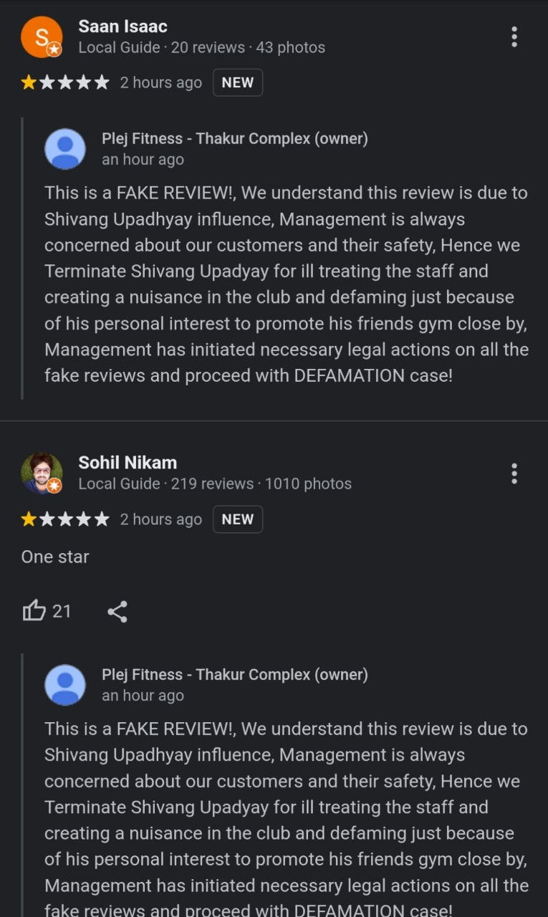Open Saan Isaac's three-dot options menu

[514, 37]
